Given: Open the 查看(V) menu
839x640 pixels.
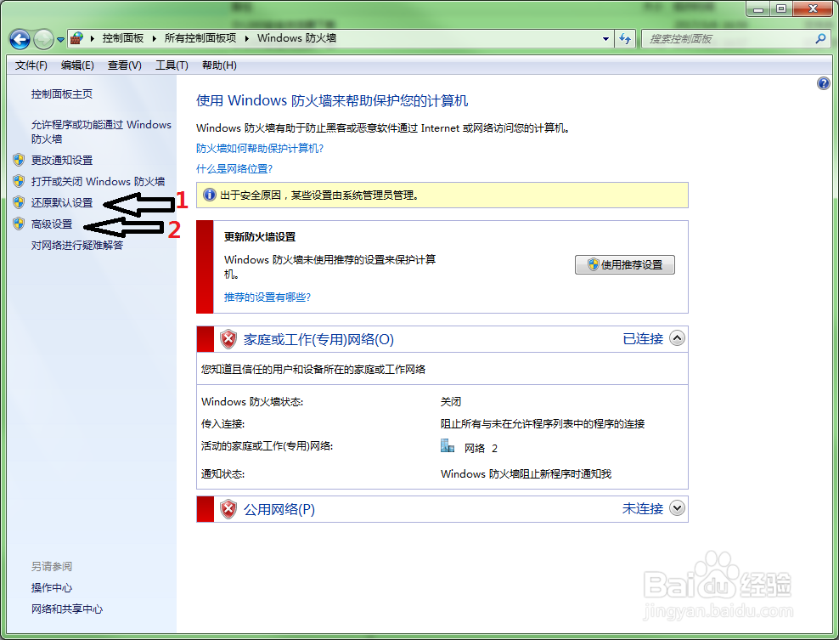Looking at the screenshot, I should click(x=124, y=65).
